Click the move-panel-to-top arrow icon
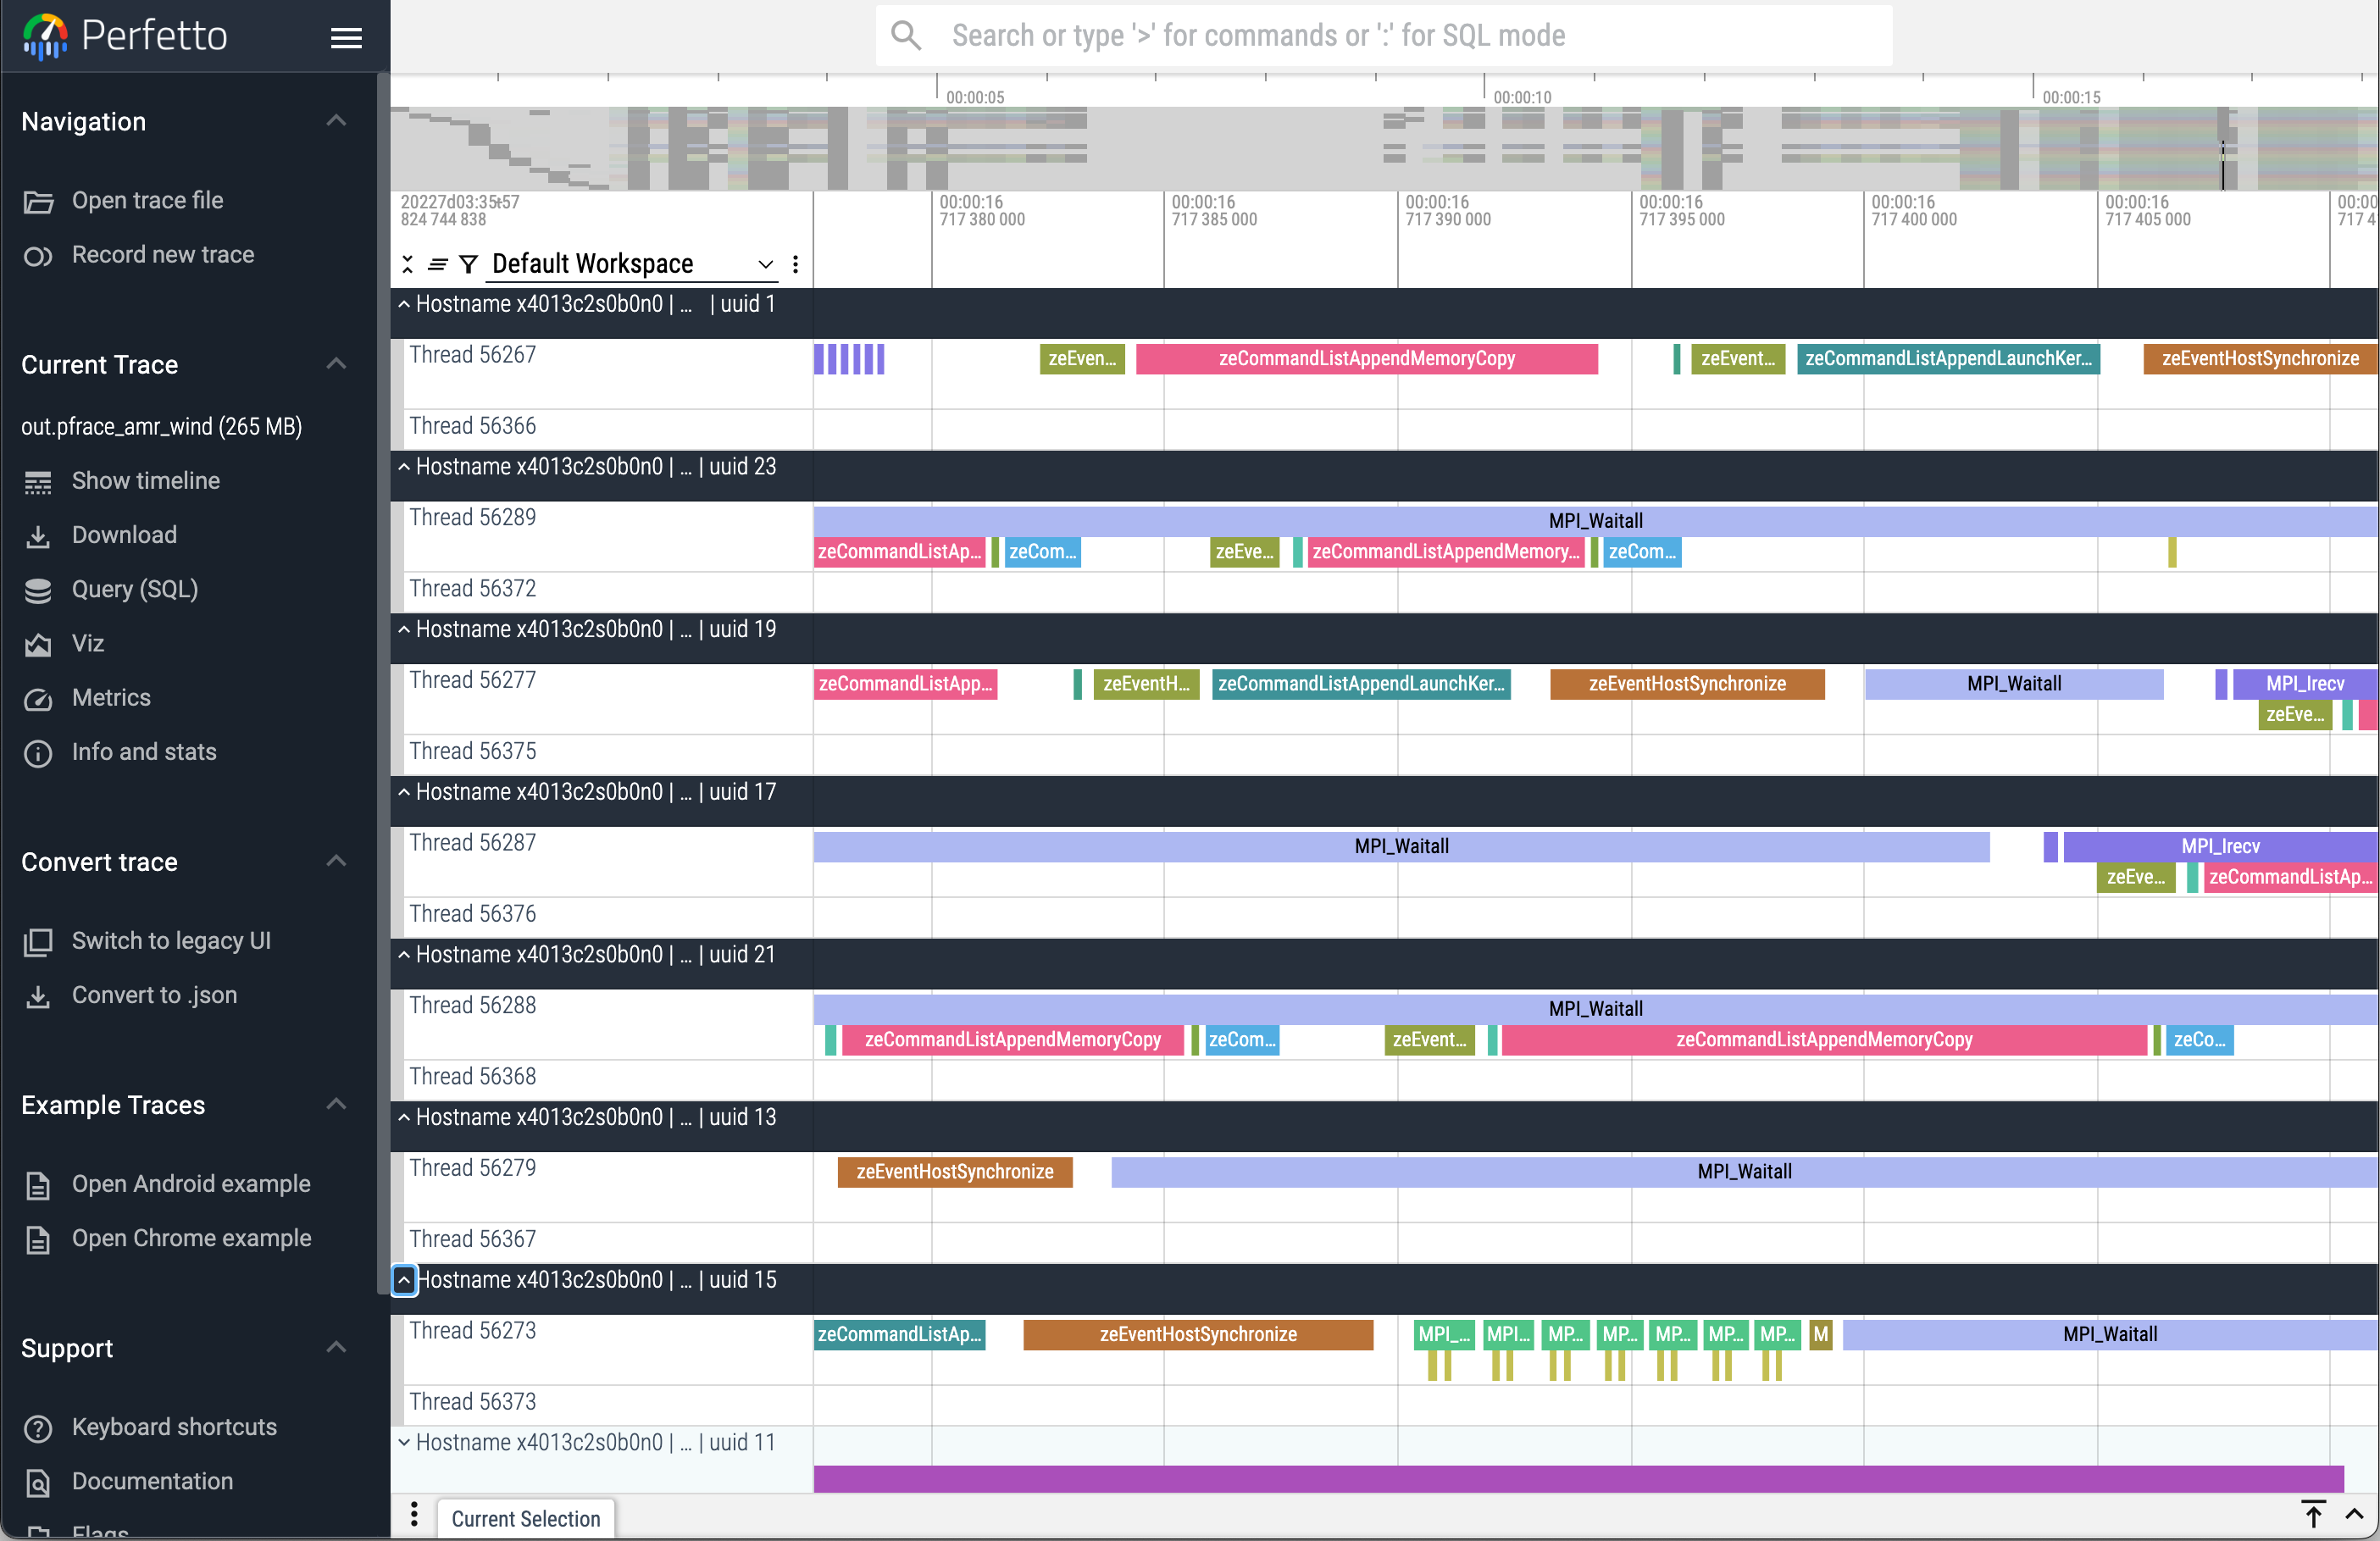The image size is (2380, 1541). (x=2313, y=1514)
